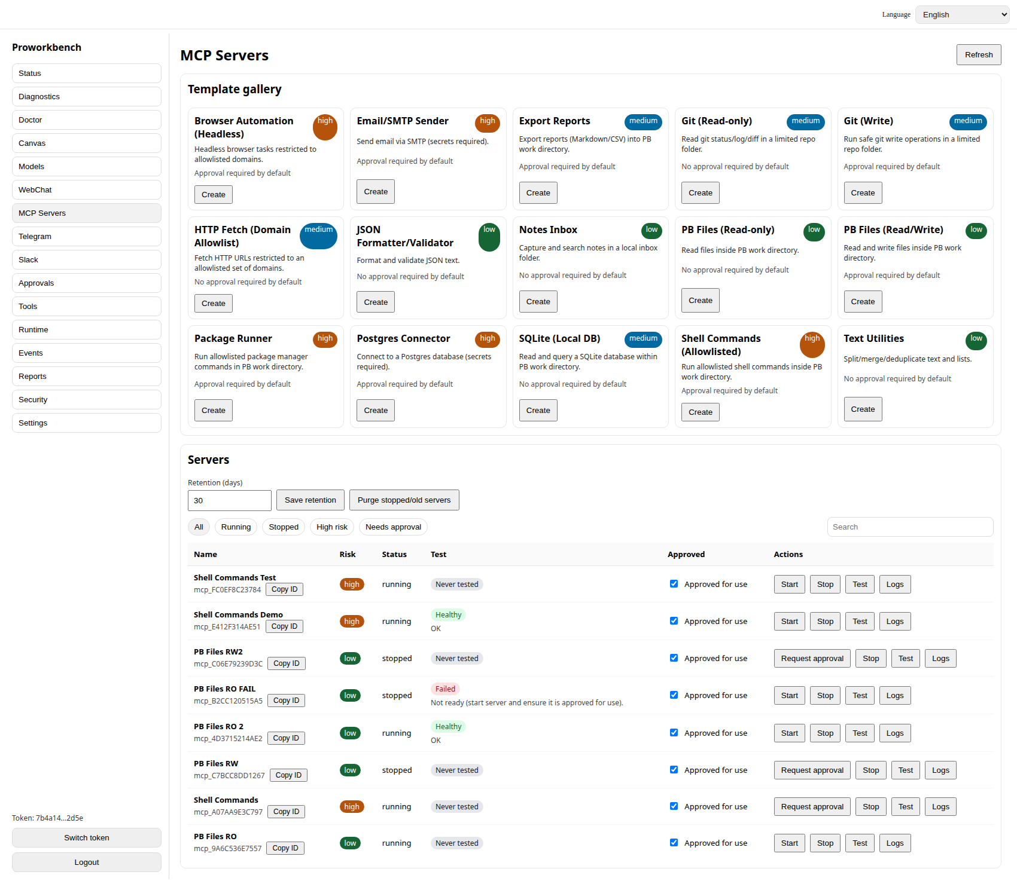Uncheck Approved for use for Shell Commands Demo
1017x884 pixels.
[x=674, y=620]
